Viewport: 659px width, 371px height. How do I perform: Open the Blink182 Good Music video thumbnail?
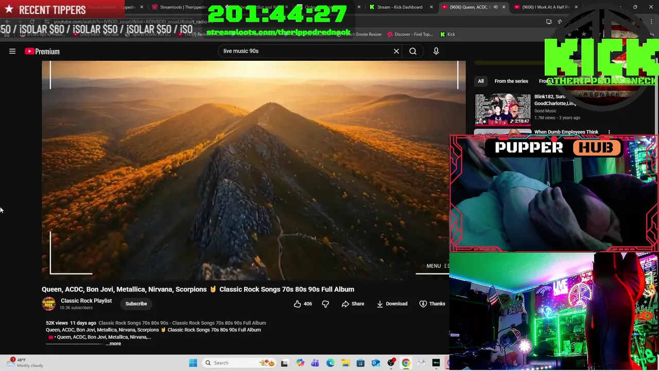tap(502, 109)
